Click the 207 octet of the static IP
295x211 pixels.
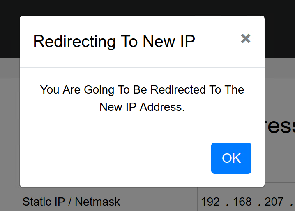tap(274, 202)
